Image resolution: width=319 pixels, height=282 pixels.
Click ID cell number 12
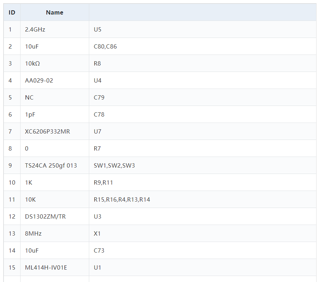12,216
